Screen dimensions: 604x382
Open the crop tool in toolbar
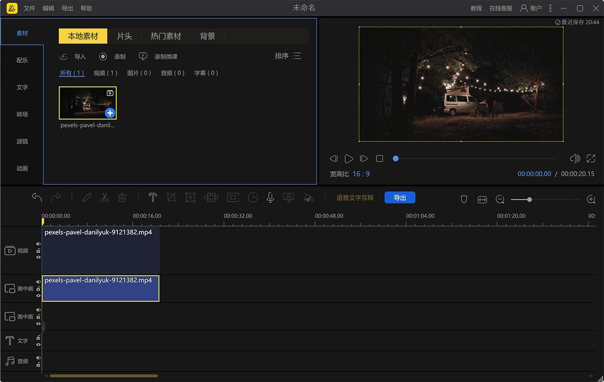pos(171,198)
